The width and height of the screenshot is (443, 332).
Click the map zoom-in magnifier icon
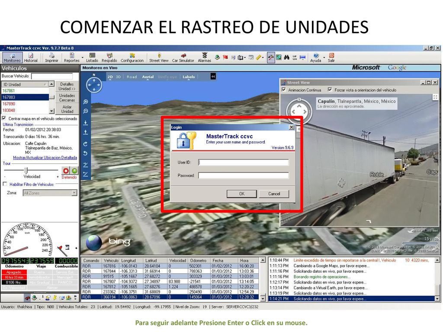[x=86, y=102]
